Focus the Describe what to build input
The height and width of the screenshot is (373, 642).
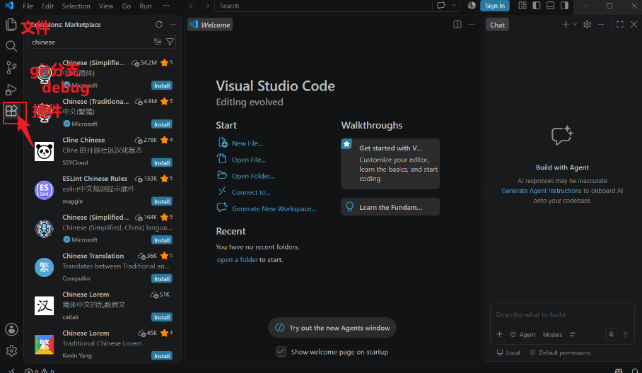point(561,314)
